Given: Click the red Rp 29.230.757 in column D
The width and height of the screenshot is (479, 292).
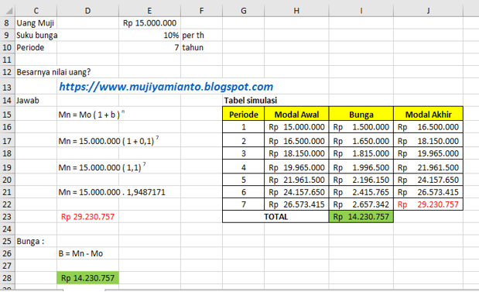Looking at the screenshot, I should coord(87,217).
